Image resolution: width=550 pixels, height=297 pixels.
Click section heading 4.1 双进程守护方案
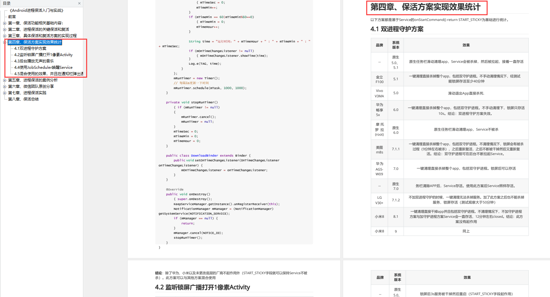(x=397, y=29)
